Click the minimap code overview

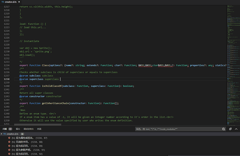[x=233, y=65]
